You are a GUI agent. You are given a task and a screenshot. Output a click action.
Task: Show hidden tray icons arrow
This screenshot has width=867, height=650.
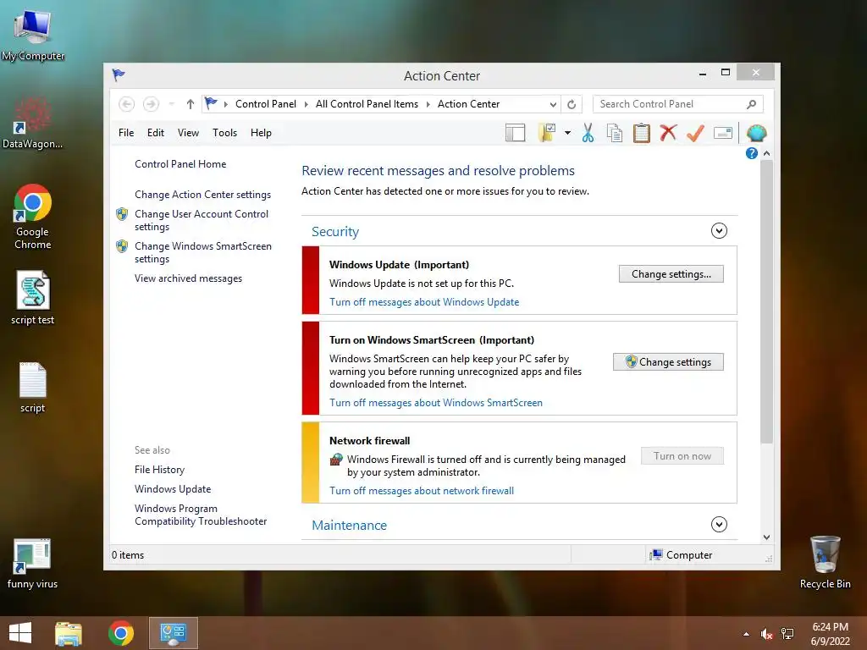pyautogui.click(x=746, y=634)
